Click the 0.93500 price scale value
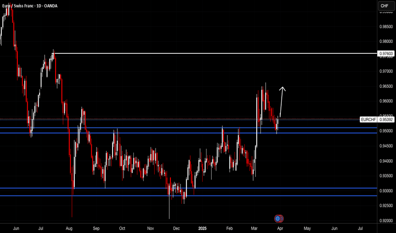The height and width of the screenshot is (233, 396). point(386,176)
